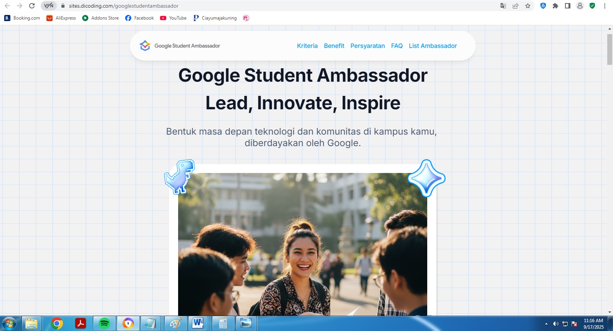Go to the Kriteria section

click(x=307, y=46)
